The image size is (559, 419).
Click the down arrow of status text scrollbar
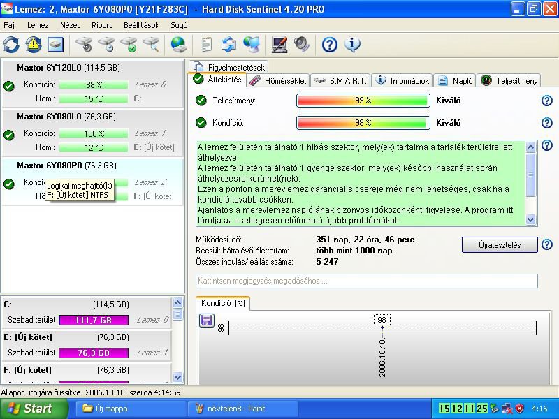[x=530, y=219]
